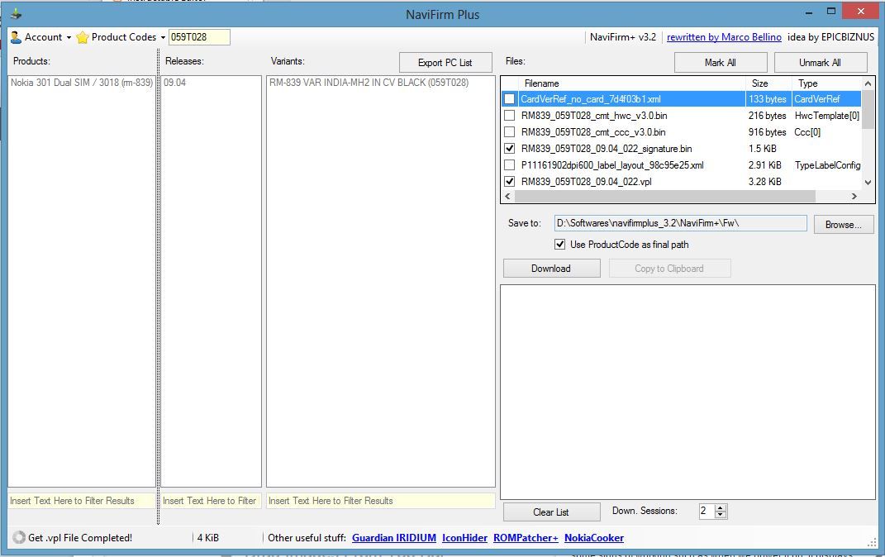The height and width of the screenshot is (557, 885).
Task: Sort files by the Type column header
Action: click(826, 83)
